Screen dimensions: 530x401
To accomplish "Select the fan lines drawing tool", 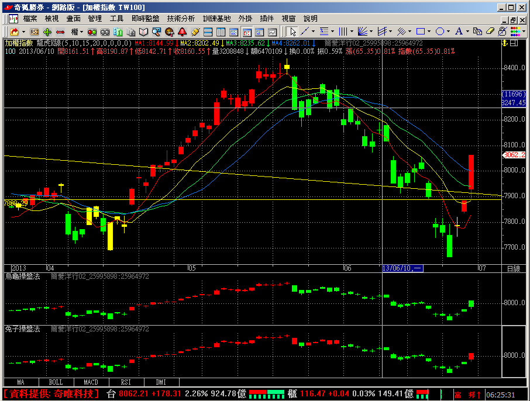I will [x=362, y=32].
